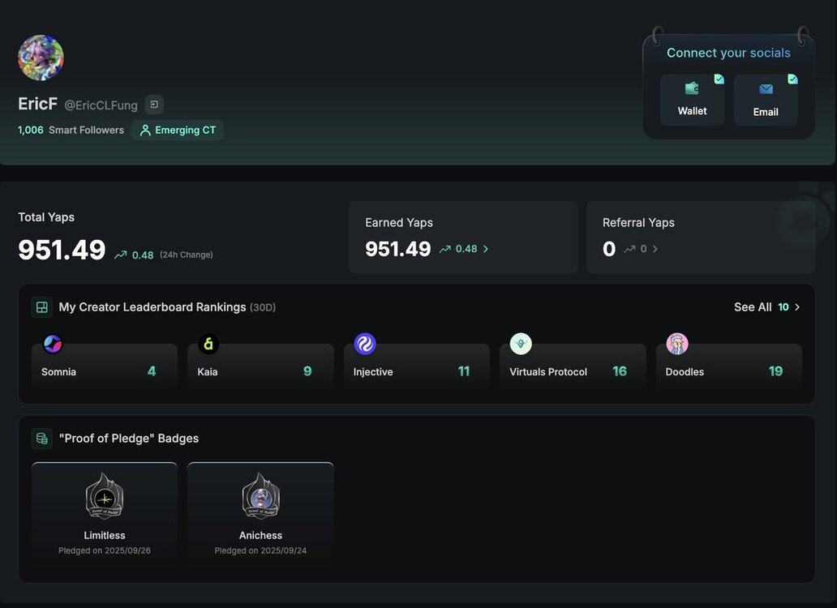Click the EricF profile avatar picture

(41, 58)
